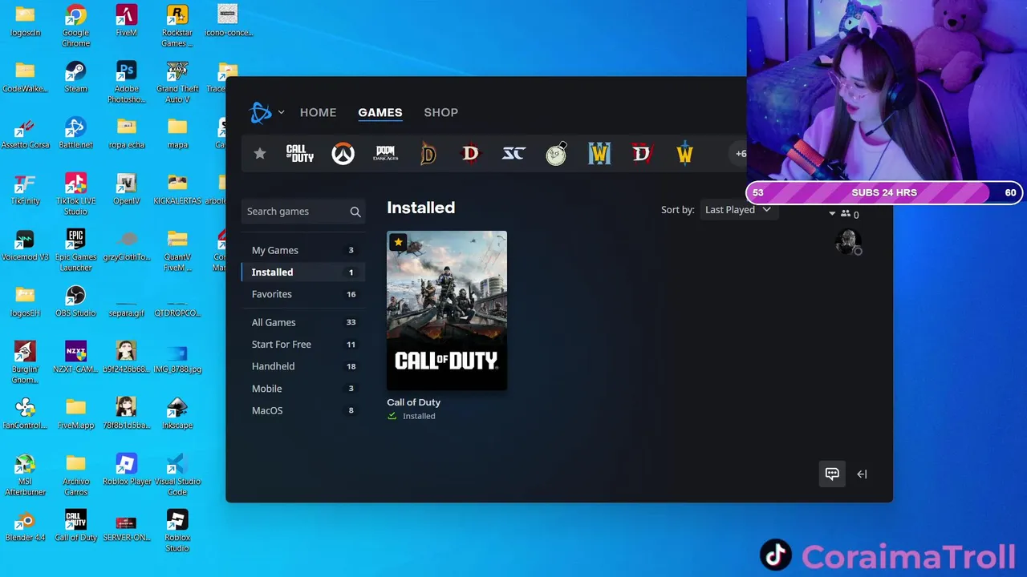Open the KICKALERTAS desktop folder

(x=177, y=190)
